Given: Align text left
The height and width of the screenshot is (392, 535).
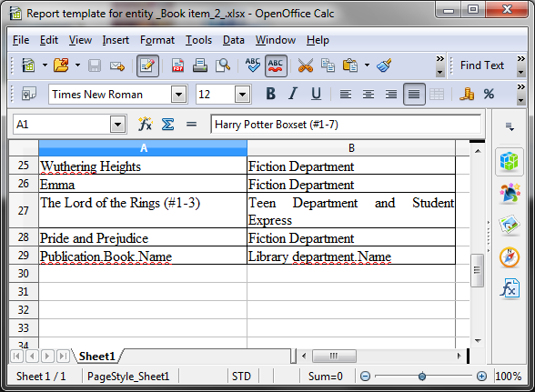Looking at the screenshot, I should click(346, 95).
